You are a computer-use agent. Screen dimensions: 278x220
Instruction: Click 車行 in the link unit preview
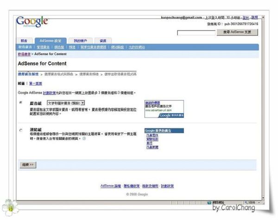pos(149,143)
